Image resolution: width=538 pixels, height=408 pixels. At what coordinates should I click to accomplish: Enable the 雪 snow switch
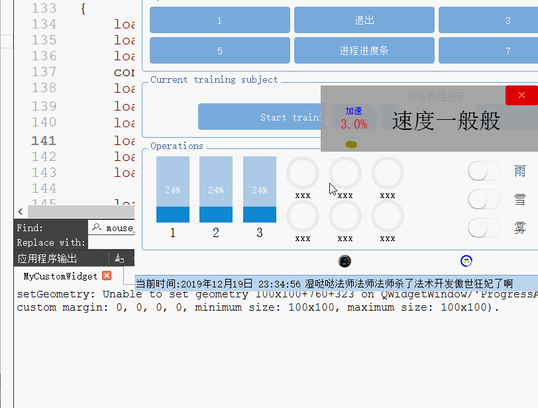coord(484,199)
